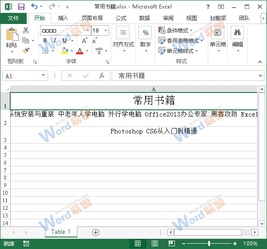Open the Clipboard (剪贴板) pane launcher

[x=35, y=62]
